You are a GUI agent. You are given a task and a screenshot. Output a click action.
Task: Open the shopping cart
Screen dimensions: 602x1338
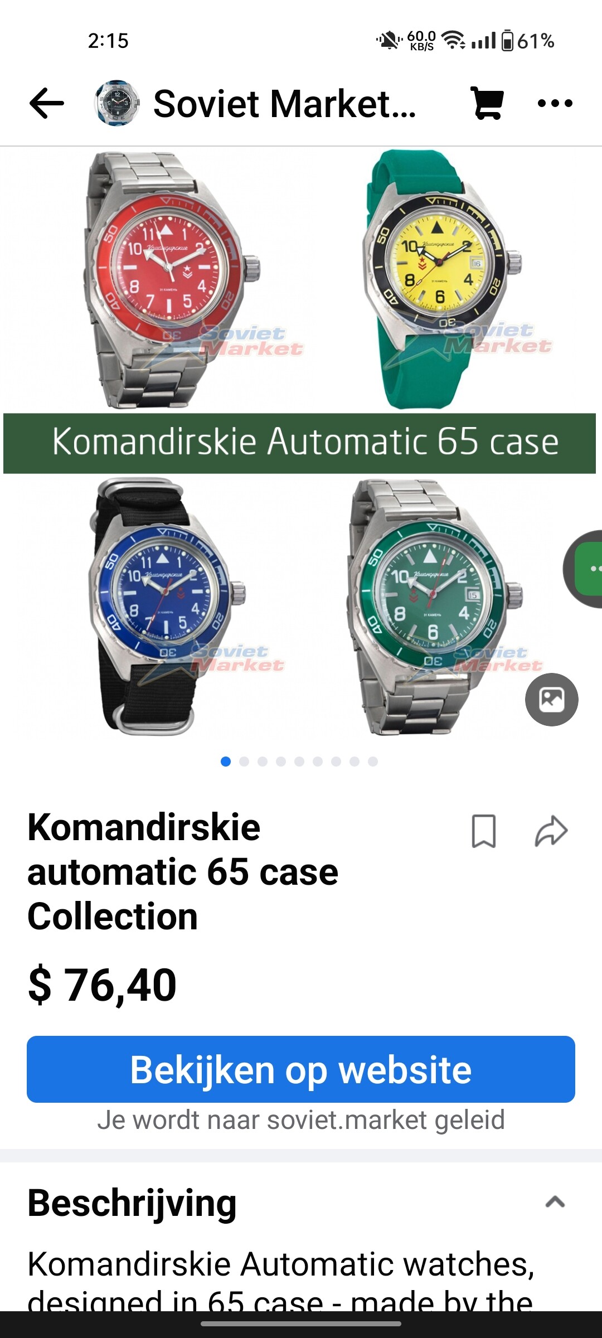488,103
